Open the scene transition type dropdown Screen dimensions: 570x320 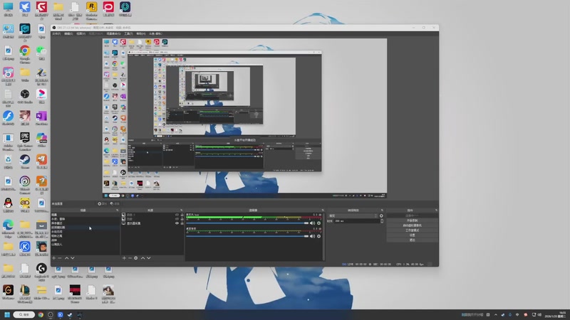(x=352, y=216)
